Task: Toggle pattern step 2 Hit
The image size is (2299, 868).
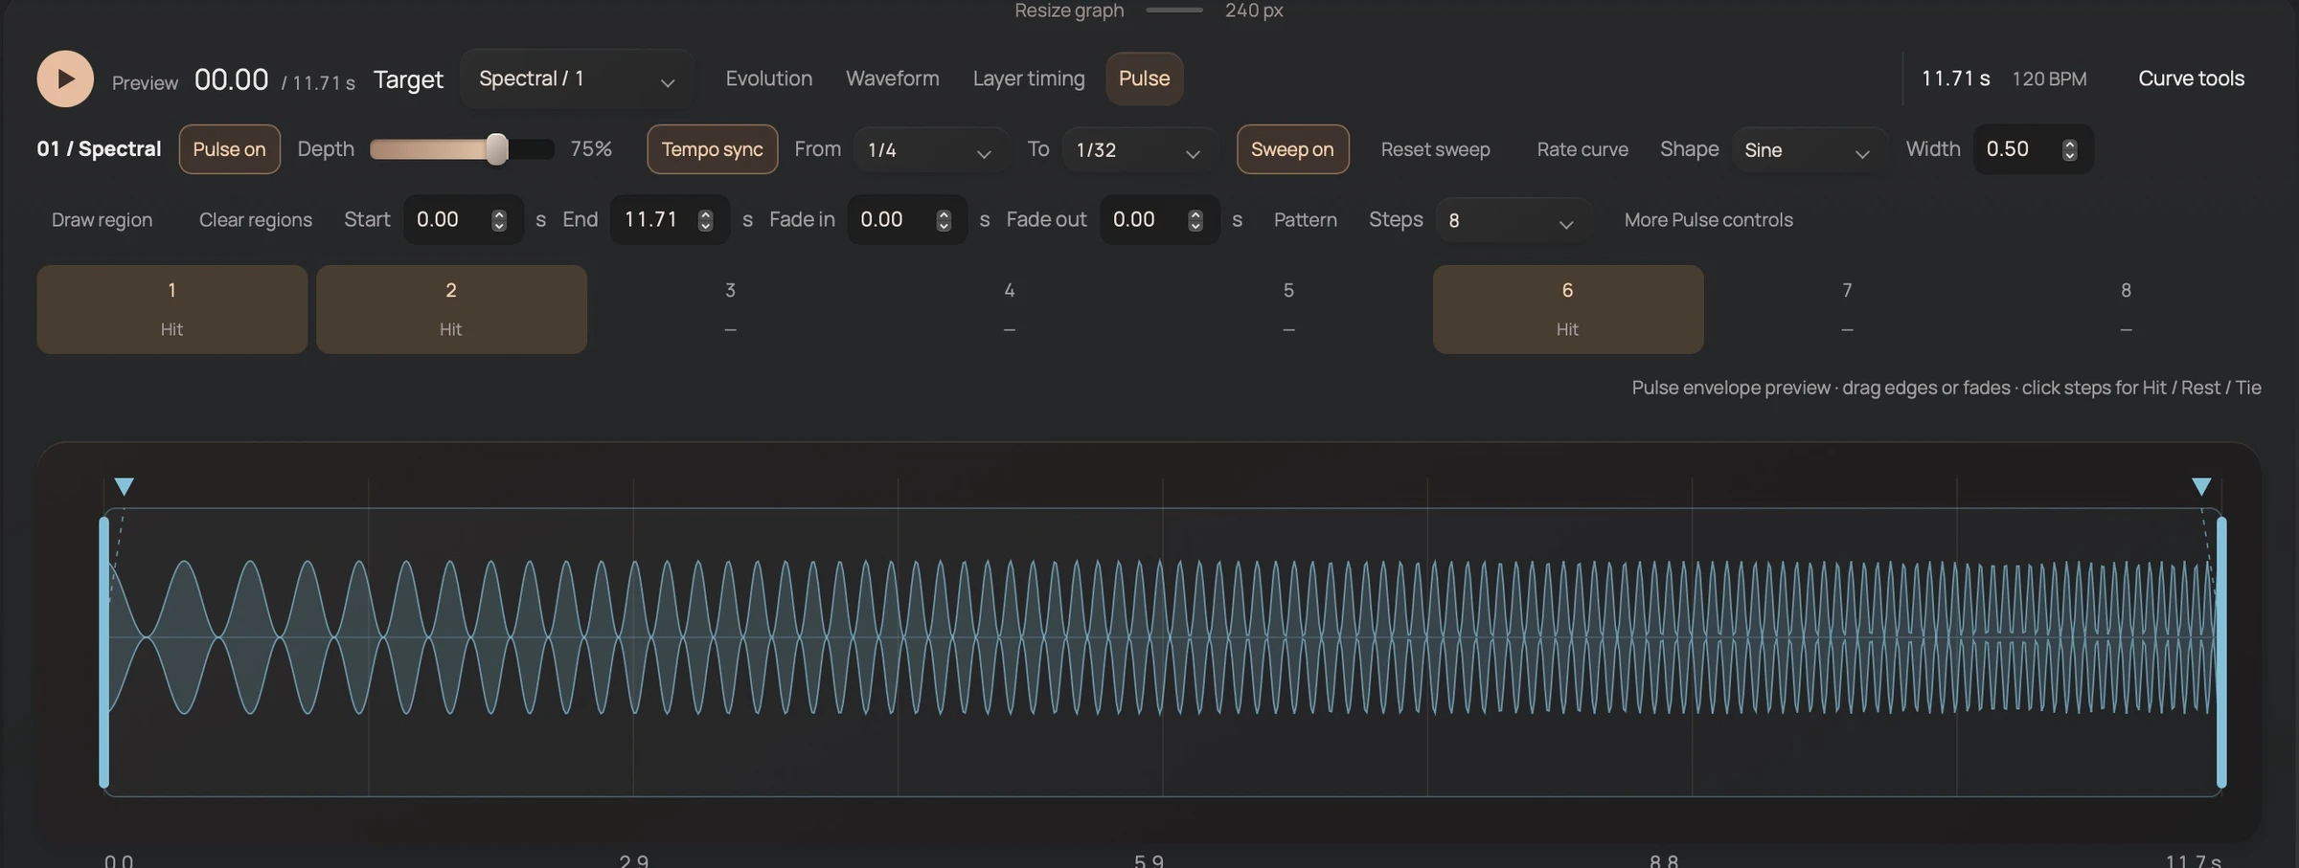Action: pyautogui.click(x=451, y=309)
